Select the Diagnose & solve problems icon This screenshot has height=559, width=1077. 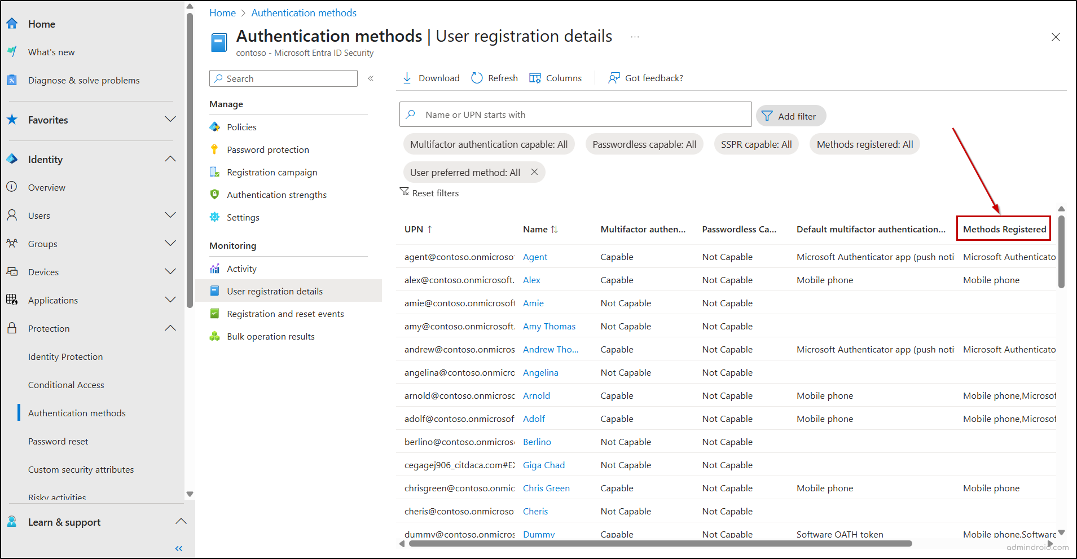click(x=12, y=80)
